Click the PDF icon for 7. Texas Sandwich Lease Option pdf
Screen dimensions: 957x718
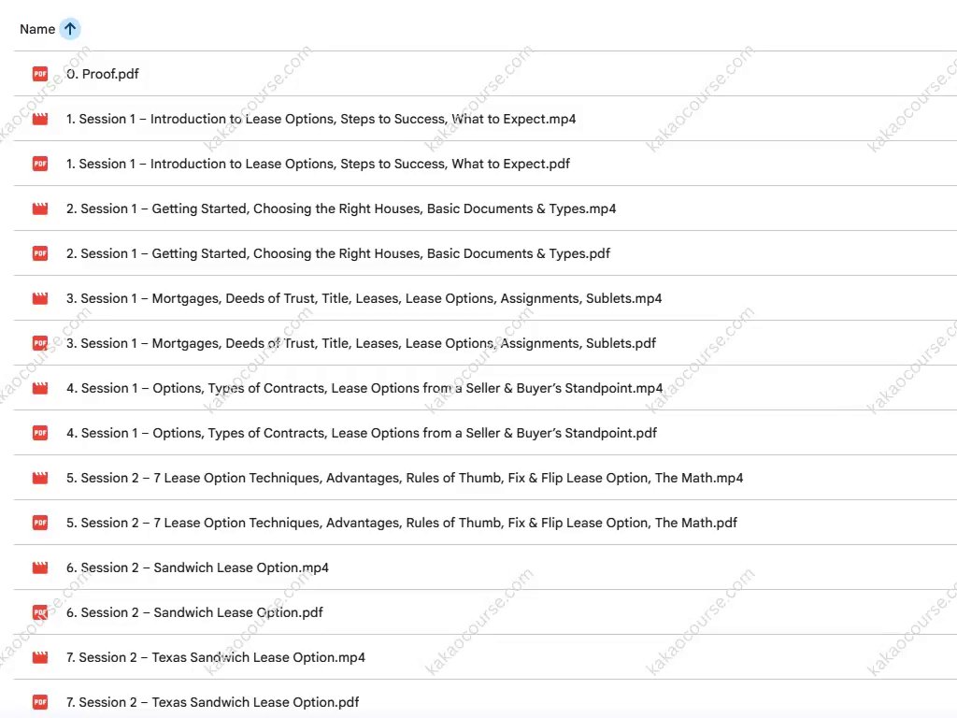click(40, 702)
